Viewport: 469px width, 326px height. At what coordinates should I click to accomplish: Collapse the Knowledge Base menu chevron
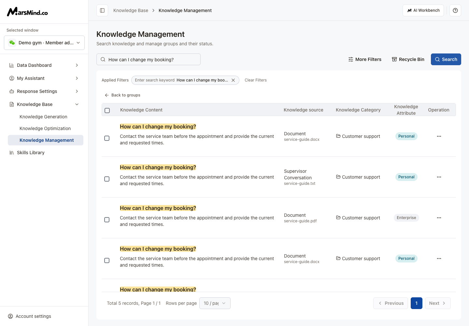click(77, 104)
